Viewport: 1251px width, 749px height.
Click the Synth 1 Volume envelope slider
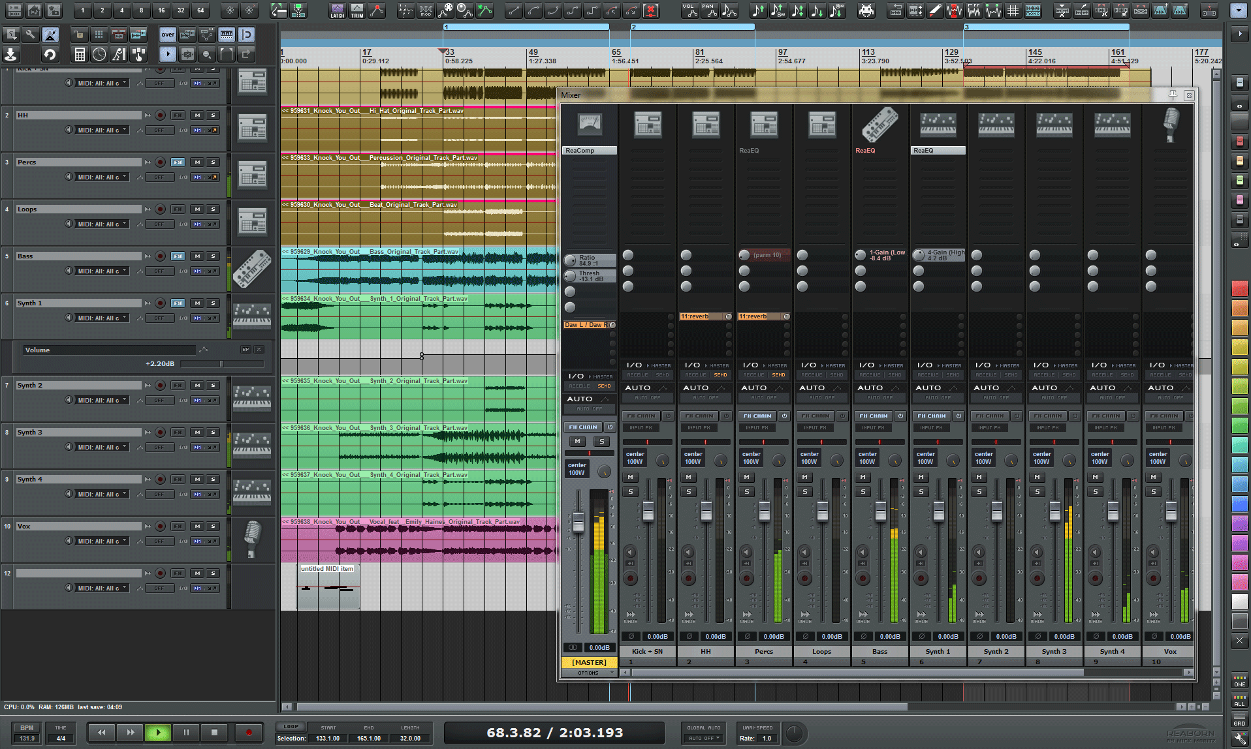coord(222,364)
